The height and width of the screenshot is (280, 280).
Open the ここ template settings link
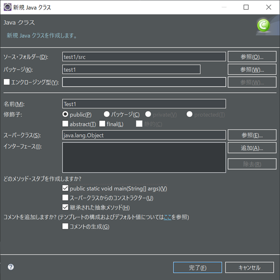point(167,217)
